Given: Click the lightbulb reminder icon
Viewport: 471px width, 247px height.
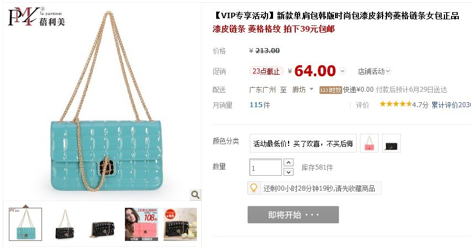Looking at the screenshot, I should 254,188.
